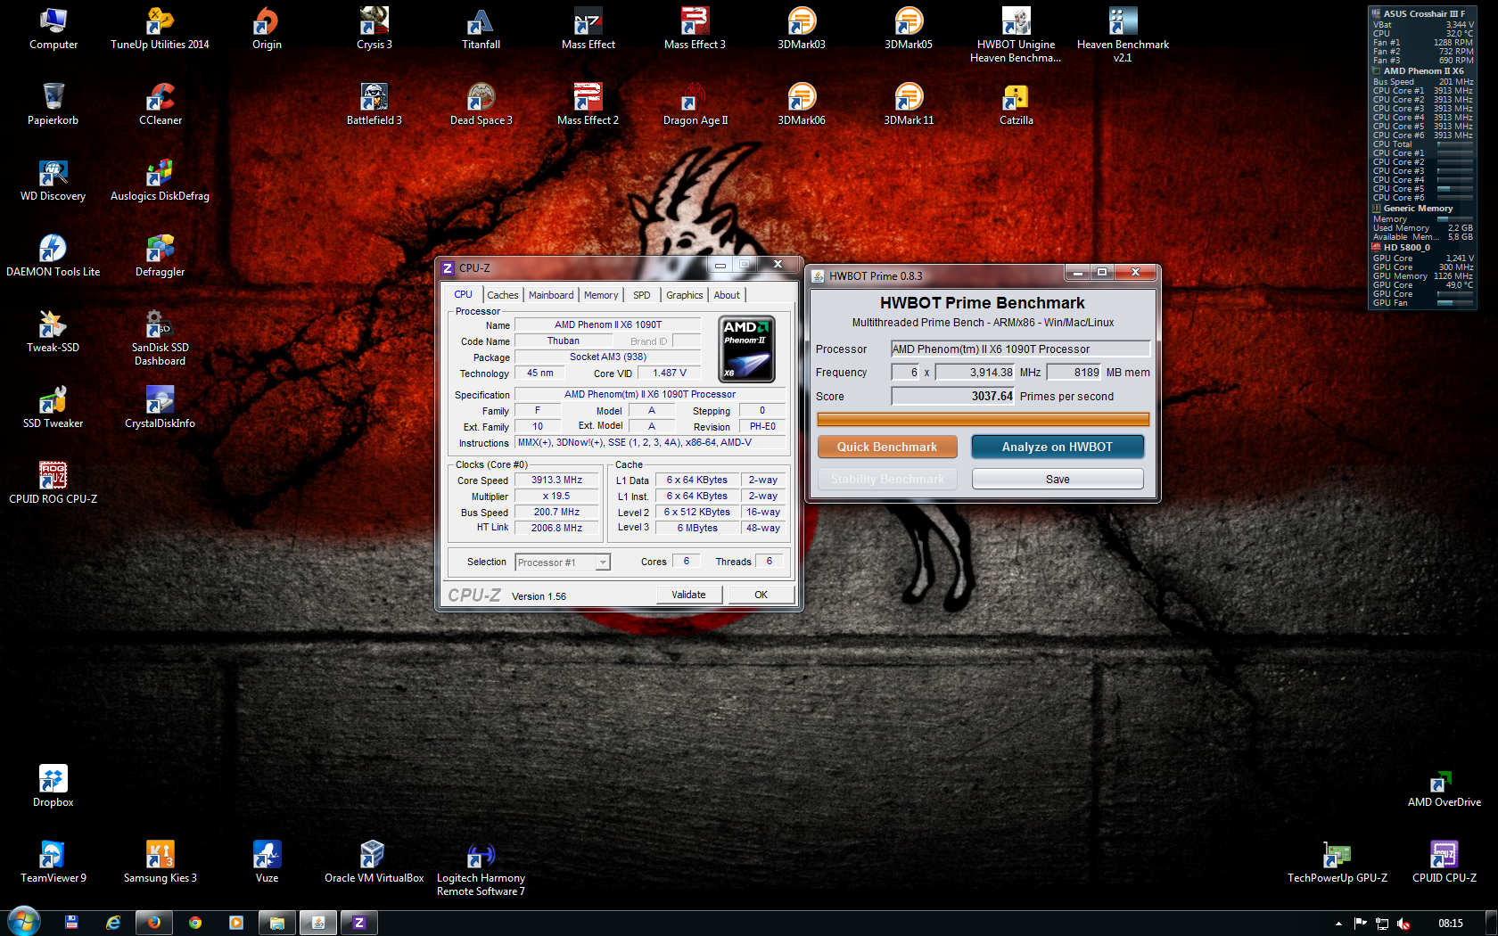Open the Battlefield 3 desktop icon

coord(374,104)
